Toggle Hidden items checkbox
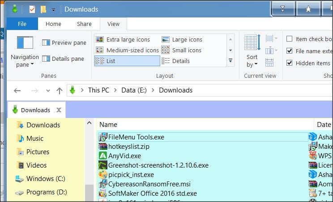333x202 pixels. [x=289, y=63]
